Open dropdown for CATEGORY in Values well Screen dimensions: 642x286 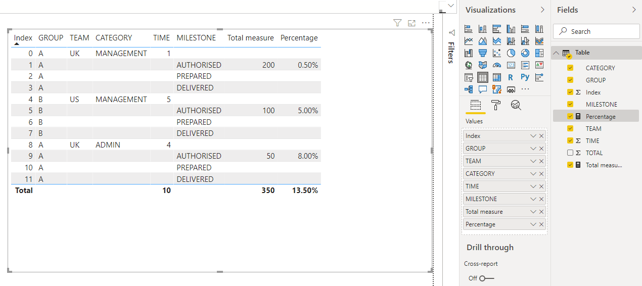click(533, 174)
